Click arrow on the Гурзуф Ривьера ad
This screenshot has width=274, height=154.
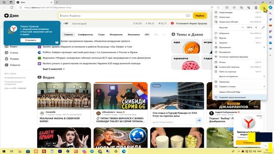click(199, 120)
